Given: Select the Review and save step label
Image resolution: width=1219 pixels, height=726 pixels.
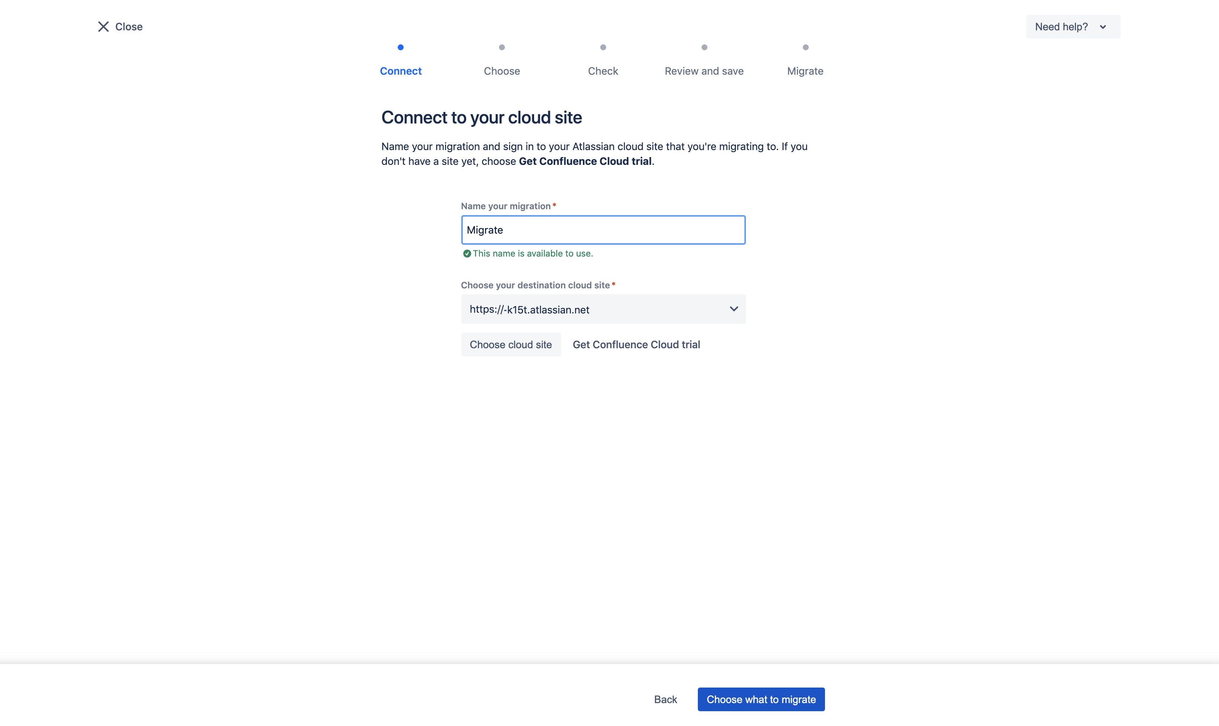Looking at the screenshot, I should coord(704,71).
